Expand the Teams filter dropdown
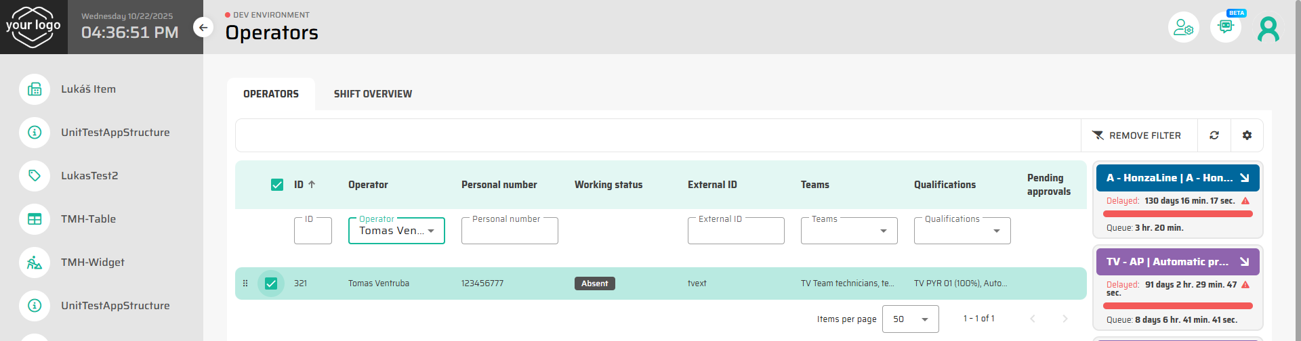 (849, 231)
